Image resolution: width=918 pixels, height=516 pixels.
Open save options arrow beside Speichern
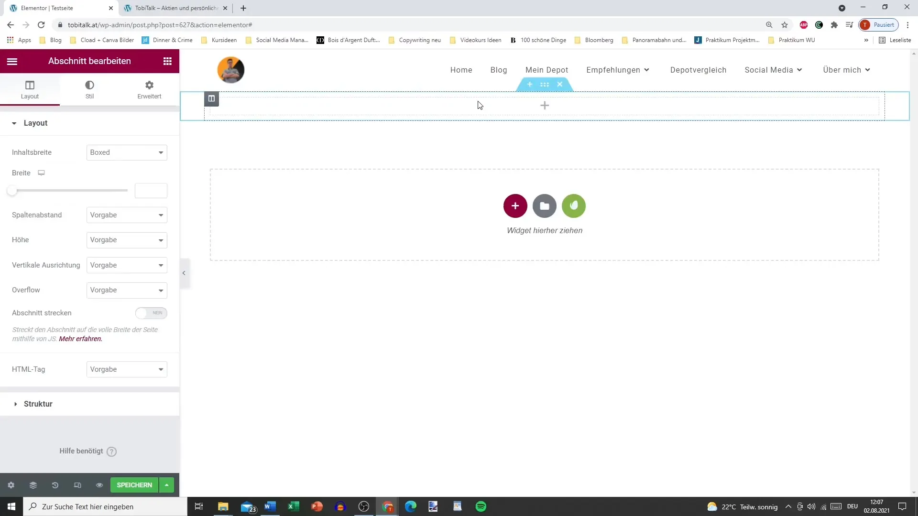coord(166,485)
